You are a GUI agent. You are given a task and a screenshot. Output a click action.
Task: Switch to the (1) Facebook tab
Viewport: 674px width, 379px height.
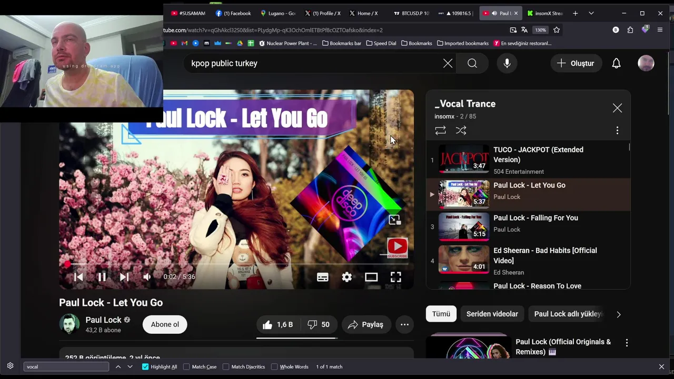(233, 13)
